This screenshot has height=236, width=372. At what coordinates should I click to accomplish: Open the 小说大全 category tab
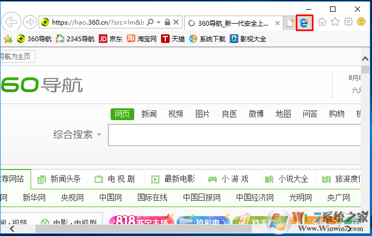click(287, 179)
